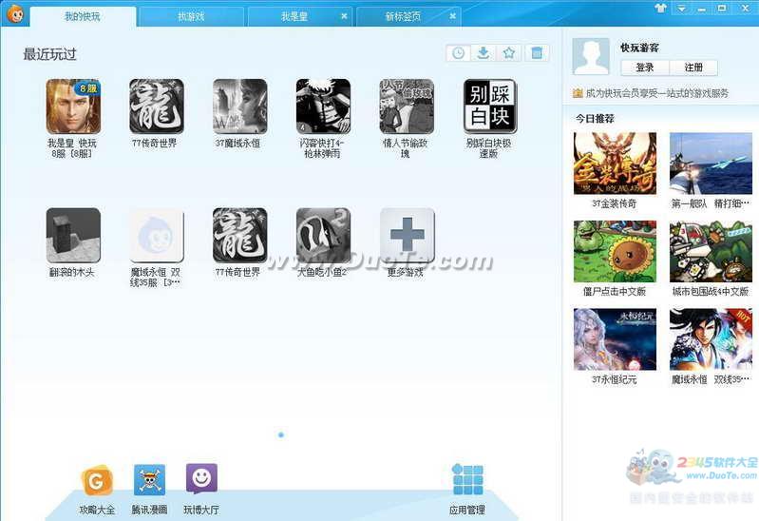The height and width of the screenshot is (521, 759).
Task: Click 更多游戏 plus tile
Action: point(407,236)
